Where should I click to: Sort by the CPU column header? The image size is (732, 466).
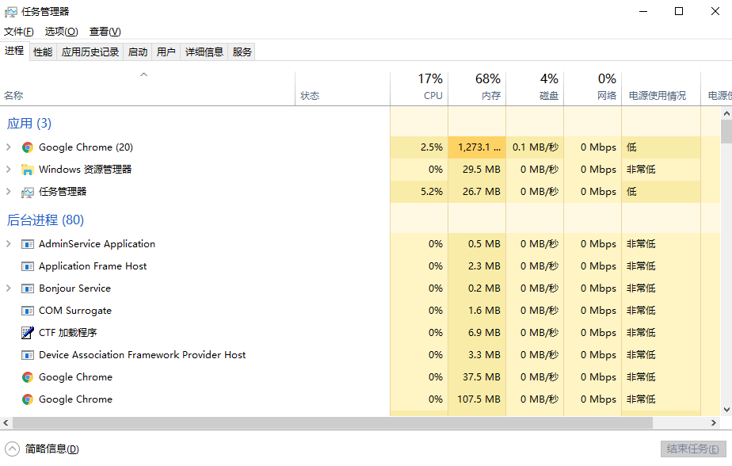click(419, 88)
